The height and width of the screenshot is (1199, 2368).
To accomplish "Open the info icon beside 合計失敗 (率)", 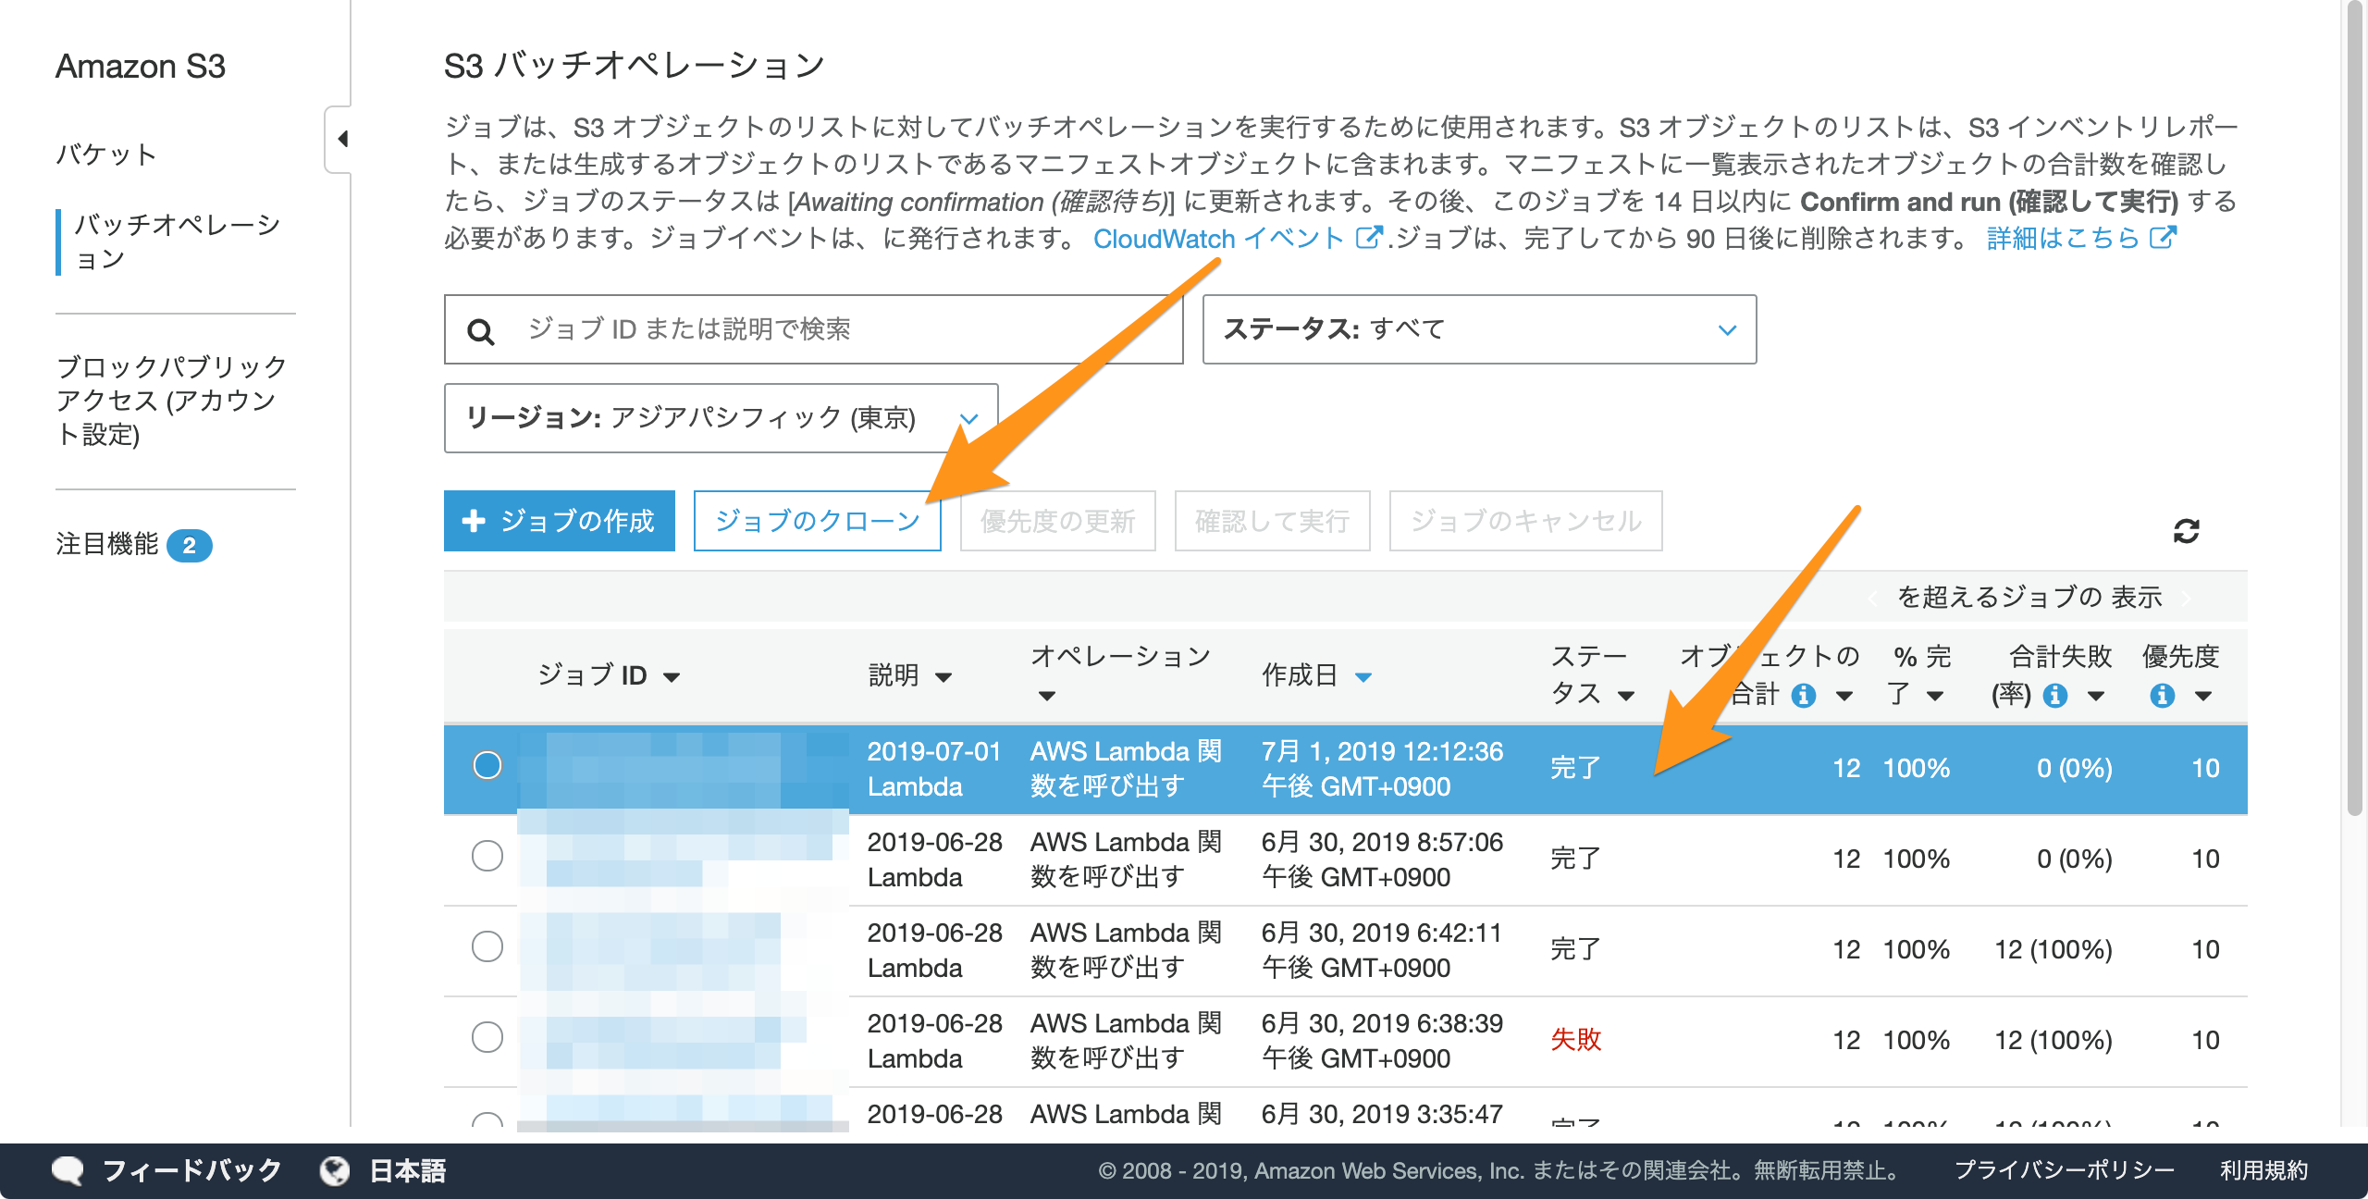I will (2054, 695).
